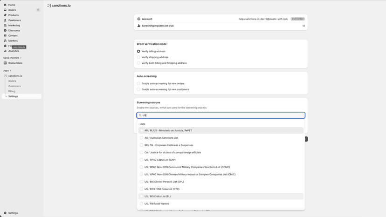This screenshot has height=217, width=386.
Task: Check US / FBI Most Wanted
Action: (x=142, y=203)
